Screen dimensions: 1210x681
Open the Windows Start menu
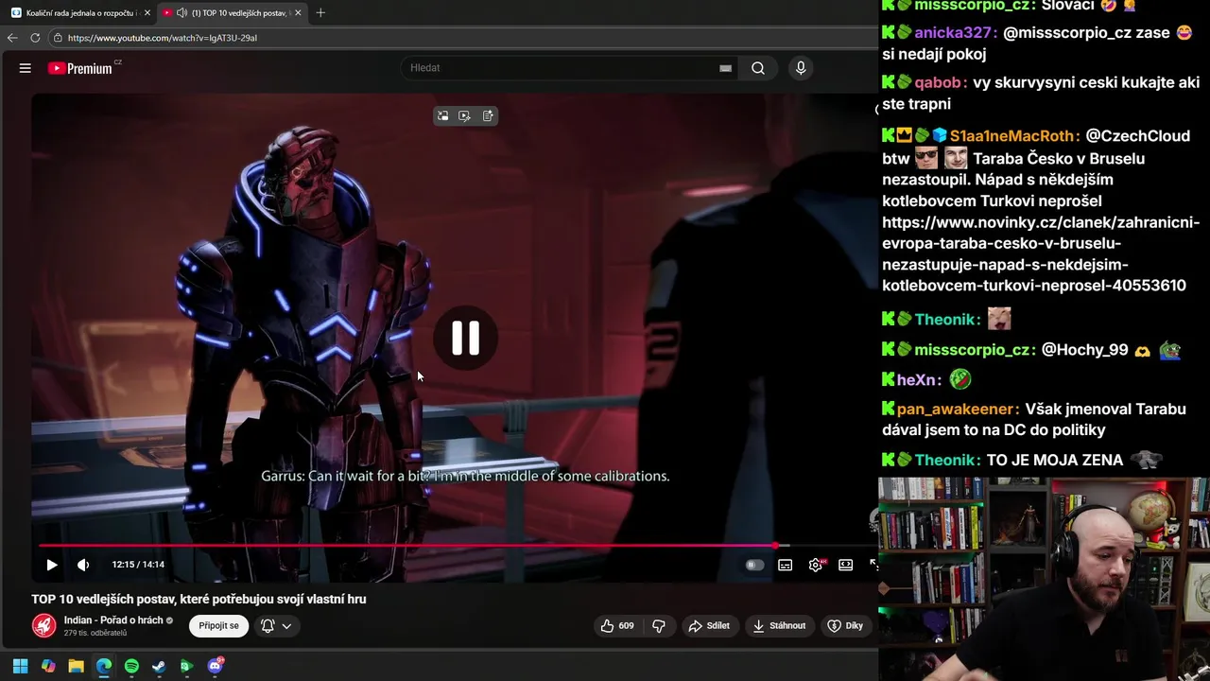coord(20,666)
